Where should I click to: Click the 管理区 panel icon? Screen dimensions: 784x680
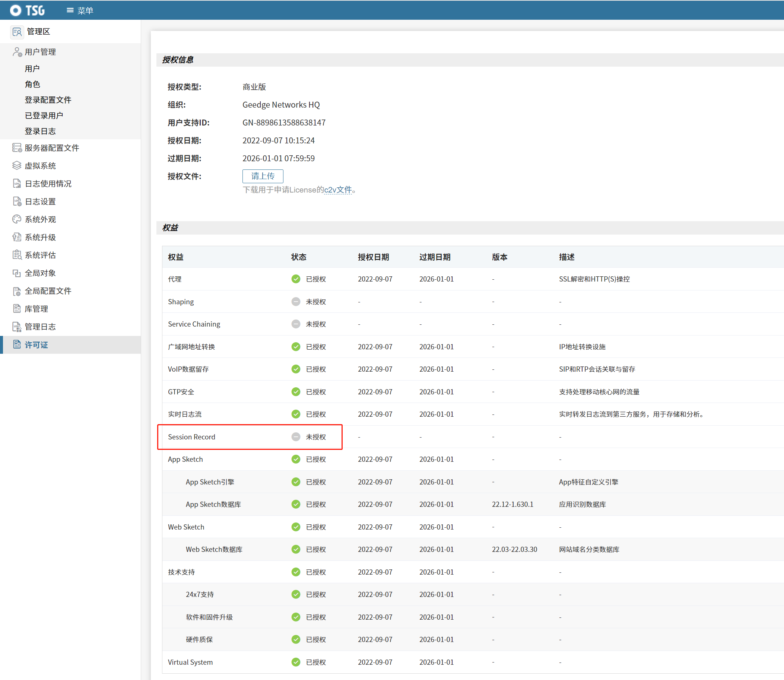[x=17, y=32]
